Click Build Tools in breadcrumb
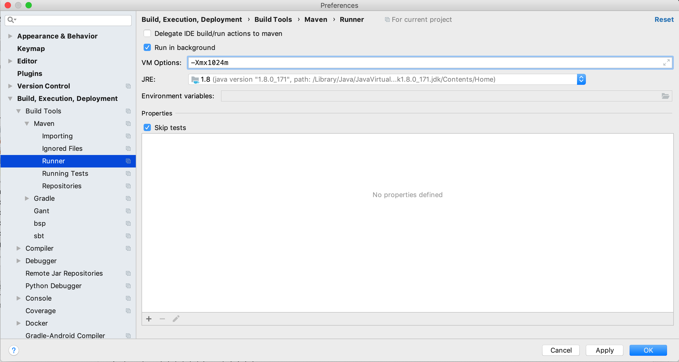 tap(273, 20)
